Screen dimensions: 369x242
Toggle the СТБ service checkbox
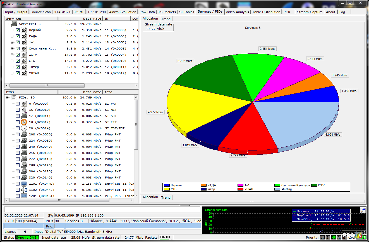(18, 61)
